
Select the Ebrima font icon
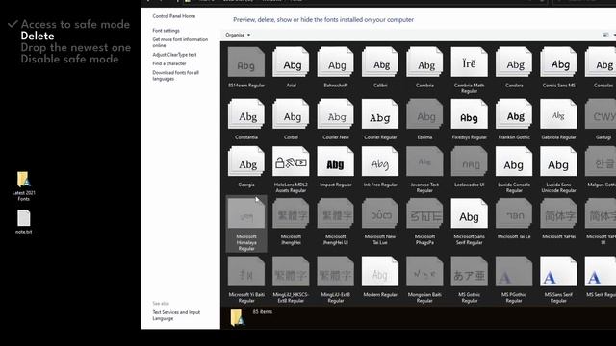[x=424, y=113]
